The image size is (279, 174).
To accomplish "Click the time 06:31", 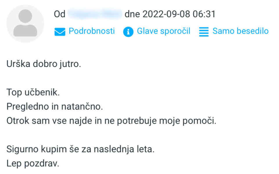I will point(205,14).
